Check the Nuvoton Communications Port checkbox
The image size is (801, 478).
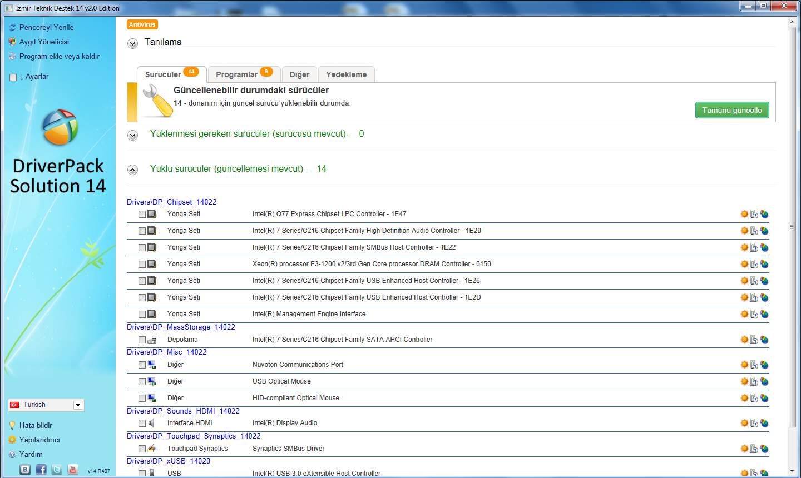tap(142, 365)
